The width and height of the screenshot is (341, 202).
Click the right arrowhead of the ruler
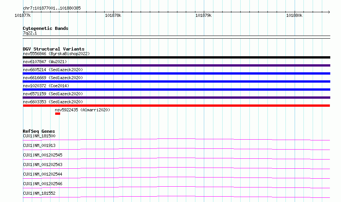pyautogui.click(x=329, y=12)
